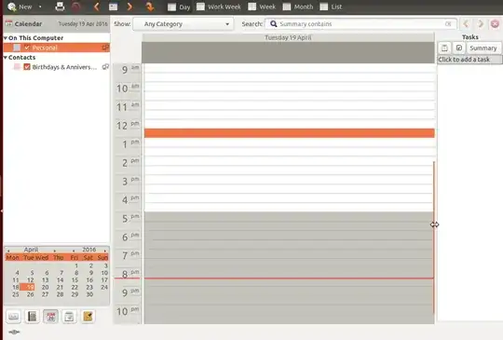Image resolution: width=503 pixels, height=340 pixels.
Task: Click the Print toolbar icon
Action: (60, 7)
